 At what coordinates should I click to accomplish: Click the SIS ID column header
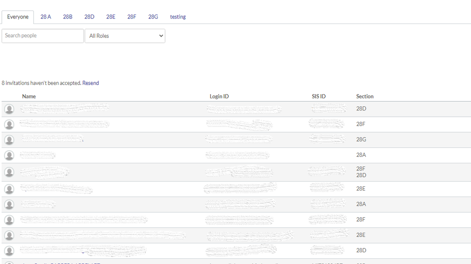(x=319, y=96)
